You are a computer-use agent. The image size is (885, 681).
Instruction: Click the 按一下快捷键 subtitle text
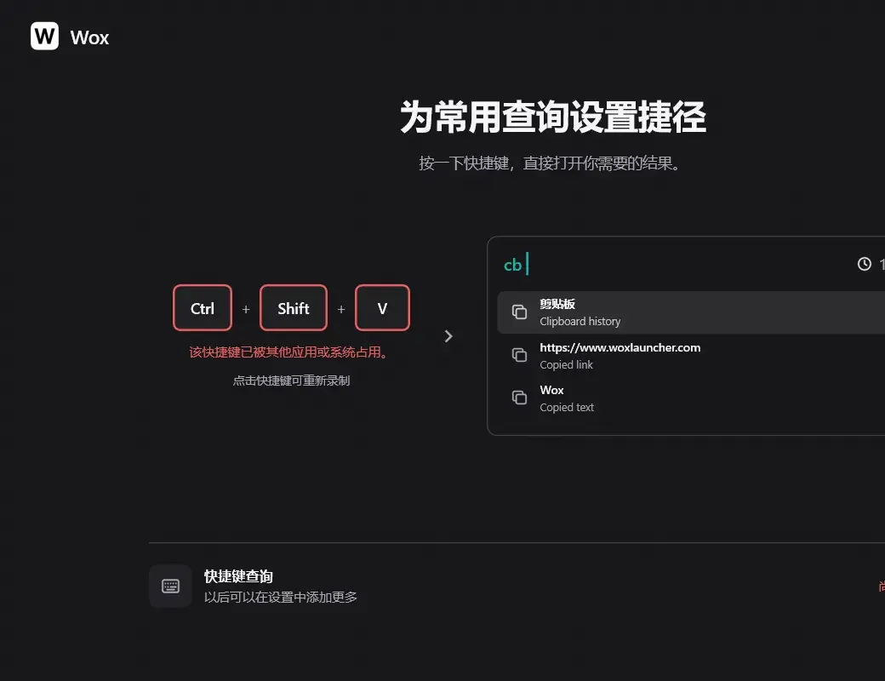(551, 163)
